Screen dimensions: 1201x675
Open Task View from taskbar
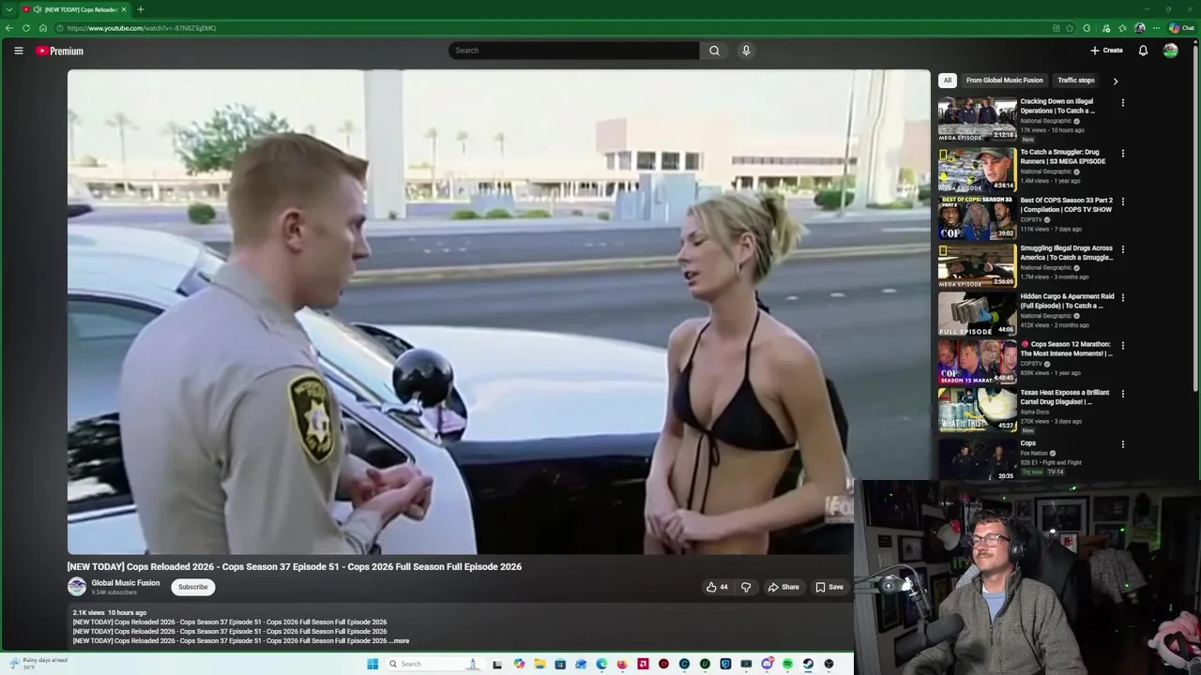click(x=496, y=664)
